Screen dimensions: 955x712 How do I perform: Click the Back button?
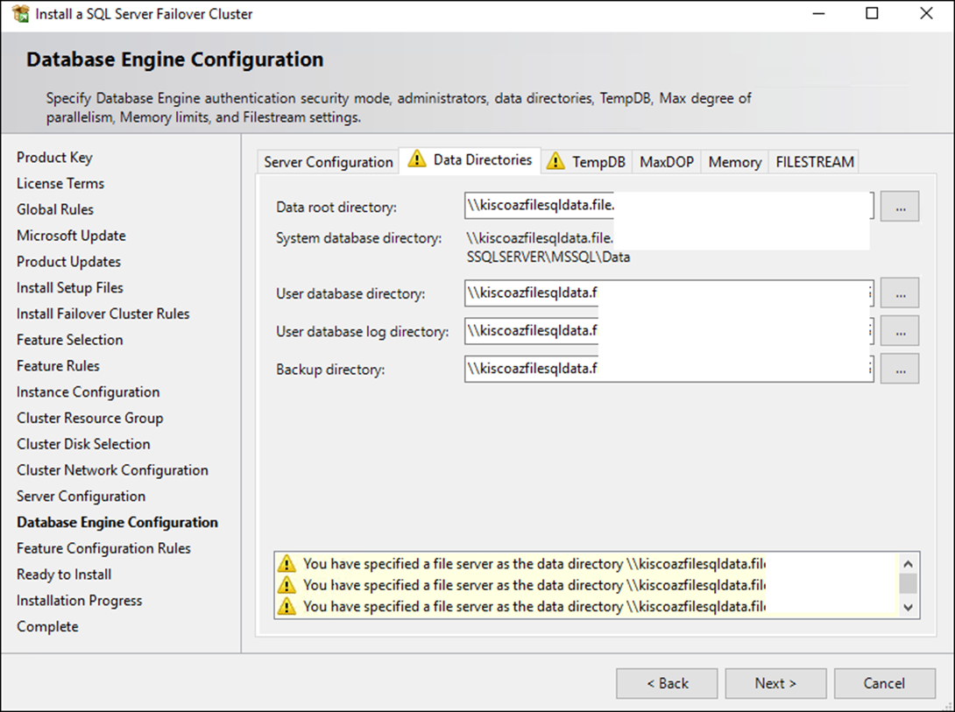pyautogui.click(x=667, y=683)
